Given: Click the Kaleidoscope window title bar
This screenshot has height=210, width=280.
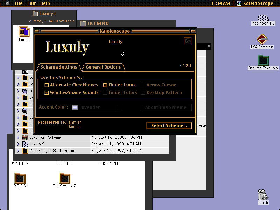Looking at the screenshot, I should [x=115, y=31].
